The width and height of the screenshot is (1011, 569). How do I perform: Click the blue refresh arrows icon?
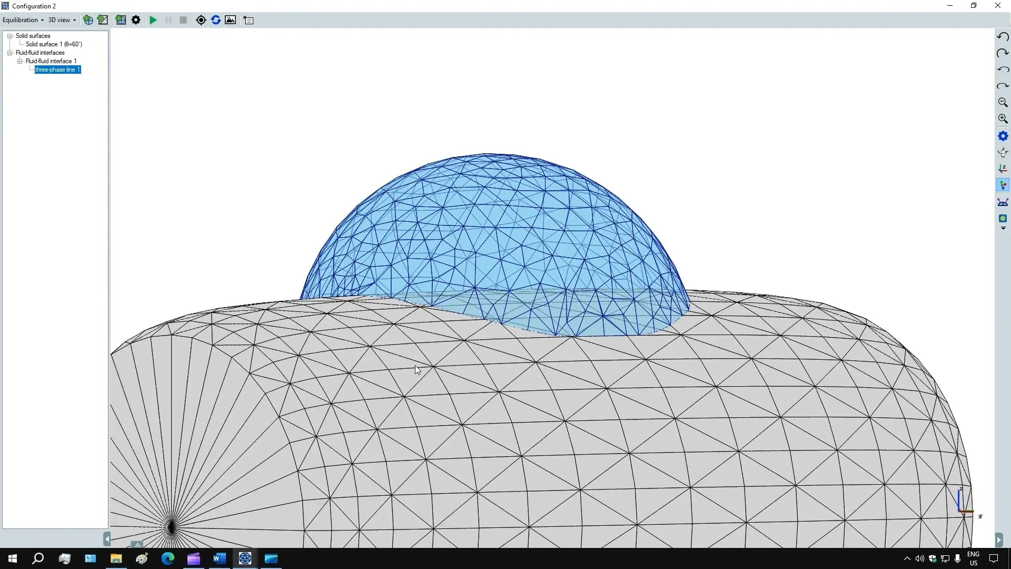[x=215, y=20]
